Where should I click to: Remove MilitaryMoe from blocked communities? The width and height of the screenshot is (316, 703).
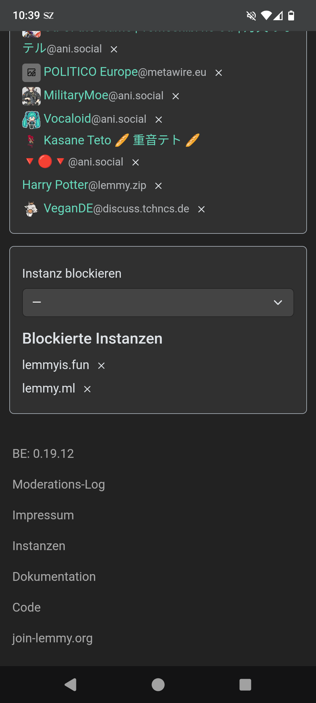[176, 96]
